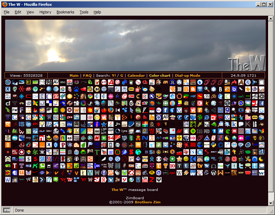Select the red '10' favicon
275x215 pixels.
click(172, 166)
